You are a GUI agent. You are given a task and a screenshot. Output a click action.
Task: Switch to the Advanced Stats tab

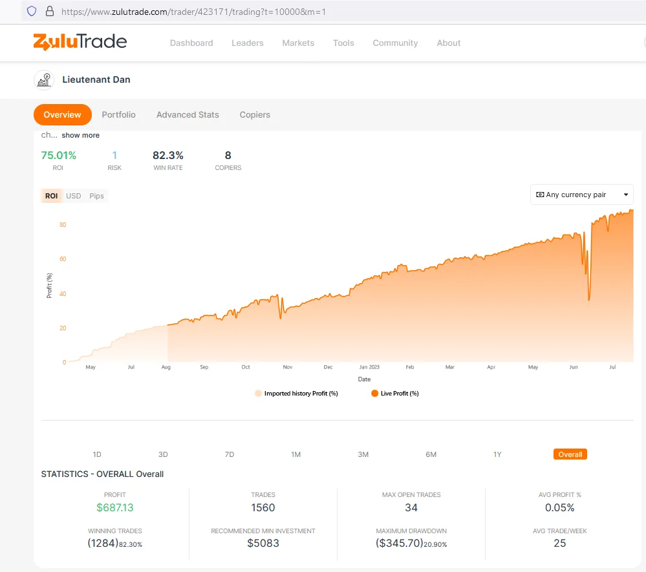(188, 115)
